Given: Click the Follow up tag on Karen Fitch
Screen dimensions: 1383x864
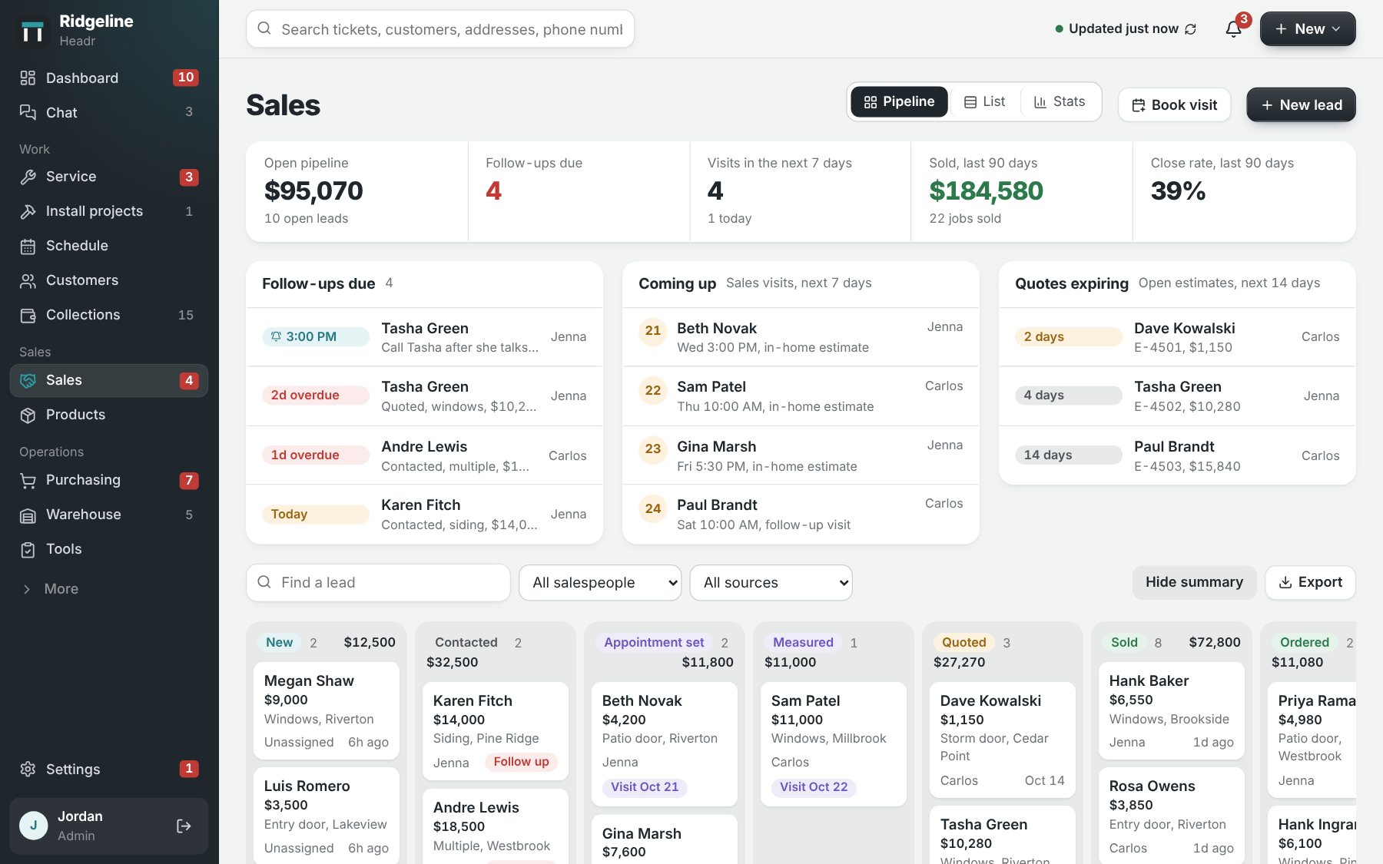Looking at the screenshot, I should click(x=521, y=762).
